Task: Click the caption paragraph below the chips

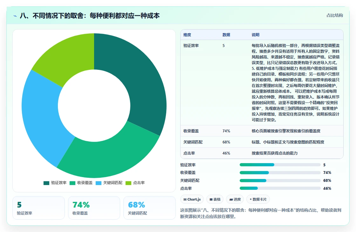Action: 261,213
